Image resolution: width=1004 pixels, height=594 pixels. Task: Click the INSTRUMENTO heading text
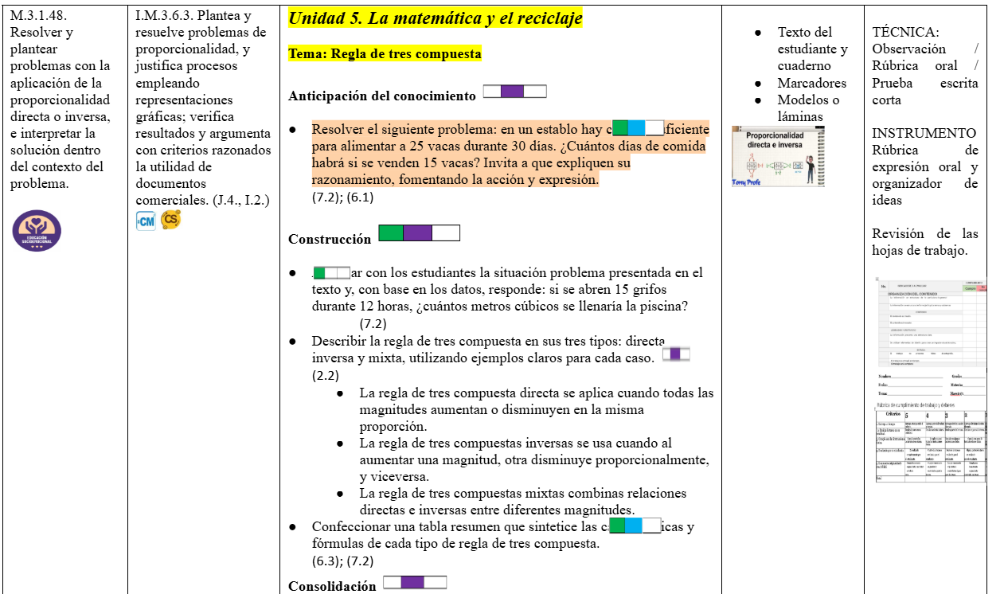[x=924, y=133]
